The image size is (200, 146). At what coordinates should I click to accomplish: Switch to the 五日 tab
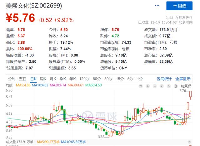(x=22, y=79)
